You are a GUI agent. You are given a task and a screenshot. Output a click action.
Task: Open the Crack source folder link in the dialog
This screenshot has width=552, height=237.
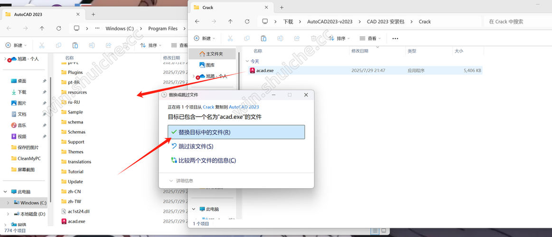click(208, 107)
